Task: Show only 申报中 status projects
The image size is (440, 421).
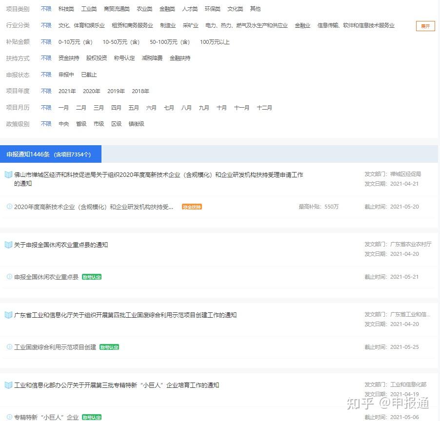Action: (x=66, y=75)
